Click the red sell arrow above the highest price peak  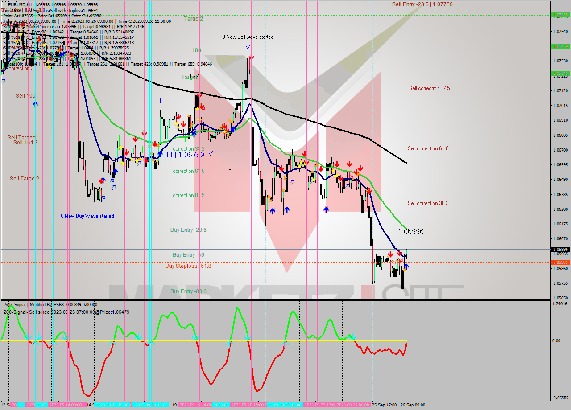click(252, 57)
